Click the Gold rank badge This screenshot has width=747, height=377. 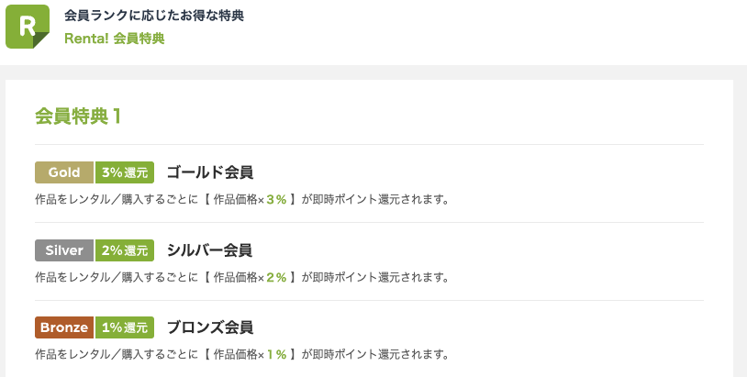pyautogui.click(x=64, y=172)
